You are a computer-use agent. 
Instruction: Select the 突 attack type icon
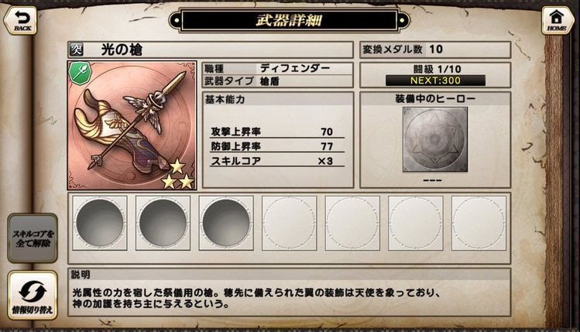pyautogui.click(x=77, y=50)
